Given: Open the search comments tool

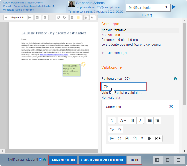Looking at the screenshot, I should click(x=37, y=18).
